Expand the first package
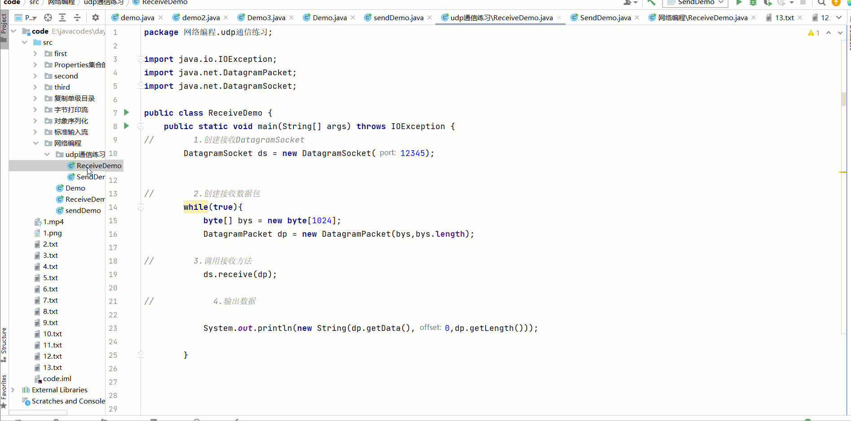The height and width of the screenshot is (421, 851). pos(35,53)
